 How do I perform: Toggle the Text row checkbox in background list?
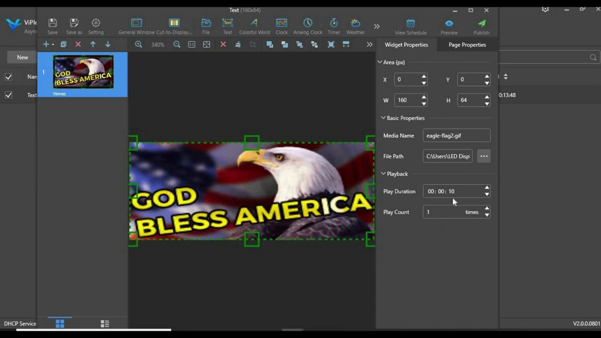pos(8,95)
